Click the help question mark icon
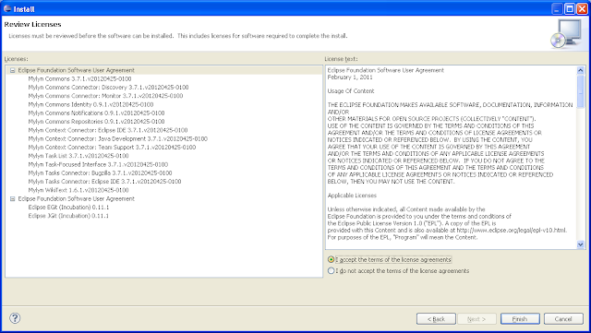 point(15,318)
